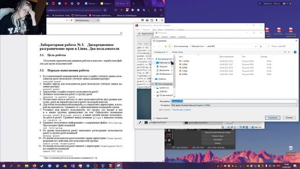Viewport: 300px width, 169px height.
Task: Expand the System (C:) drive node
Action: click(x=155, y=88)
